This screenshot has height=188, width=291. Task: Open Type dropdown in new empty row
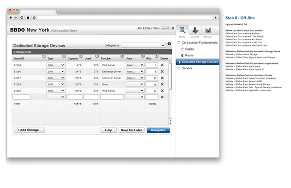point(56,97)
